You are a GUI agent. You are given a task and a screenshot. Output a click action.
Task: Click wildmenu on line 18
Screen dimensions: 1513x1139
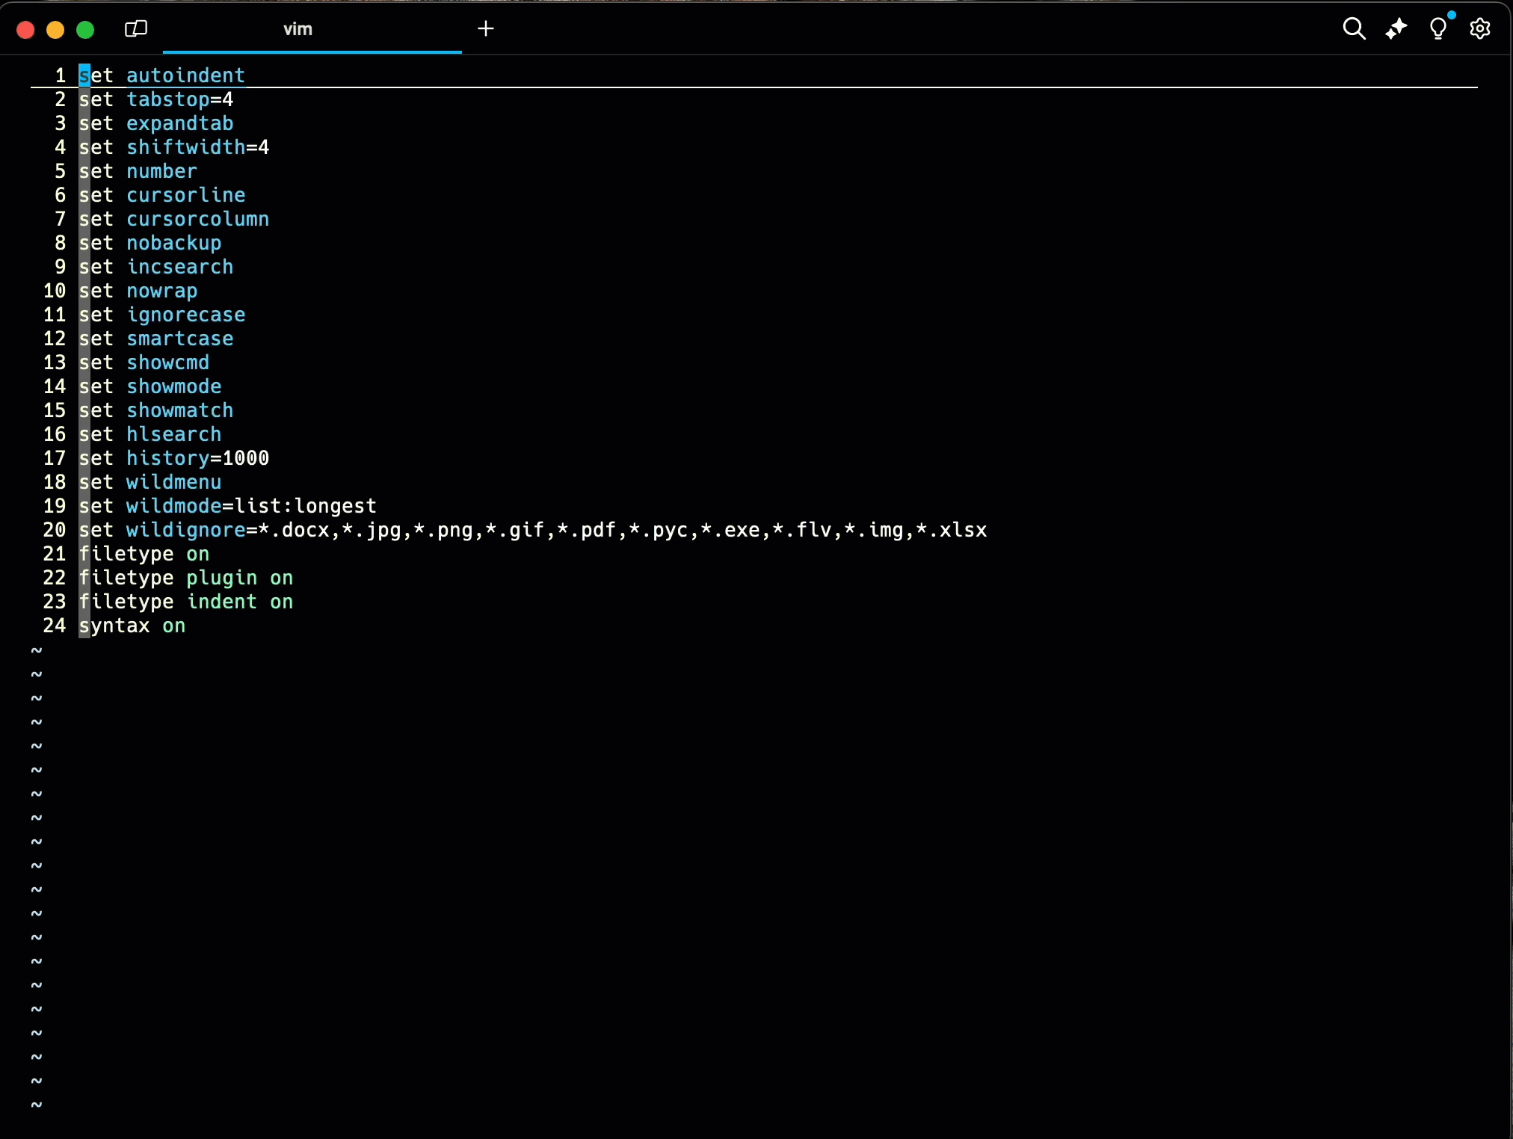173,482
